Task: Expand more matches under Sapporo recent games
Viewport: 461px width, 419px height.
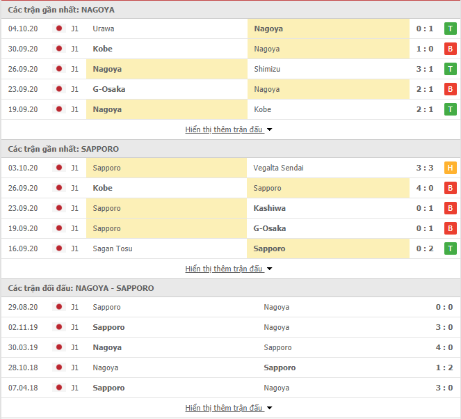Action: coord(229,269)
